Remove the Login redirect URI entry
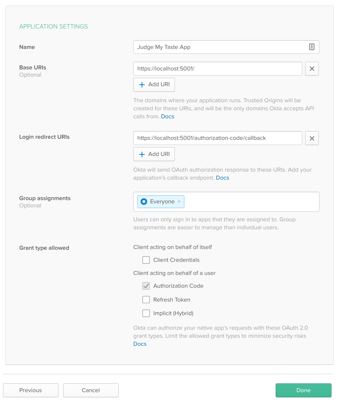This screenshot has height=402, width=341. pyautogui.click(x=312, y=138)
